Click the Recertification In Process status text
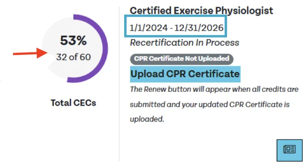This screenshot has height=165, width=304. (184, 43)
